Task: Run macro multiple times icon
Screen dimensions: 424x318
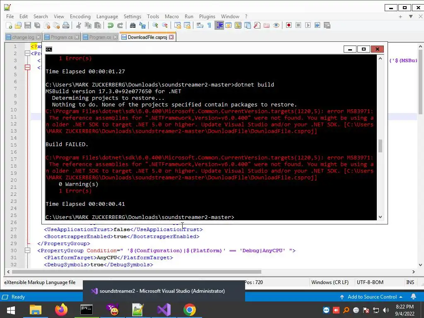Action: 317,25
